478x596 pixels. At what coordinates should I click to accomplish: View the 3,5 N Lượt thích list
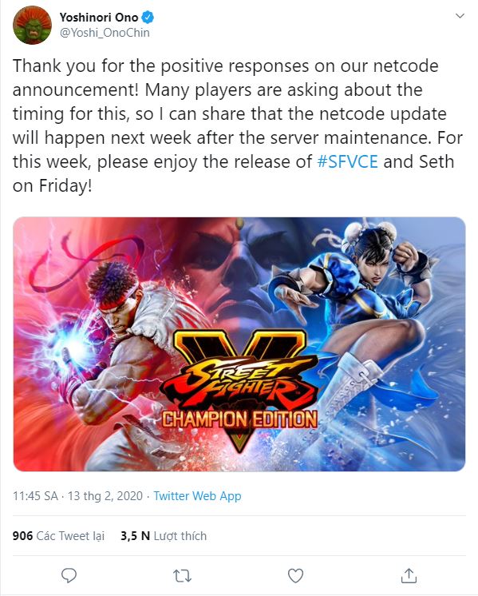pos(164,536)
